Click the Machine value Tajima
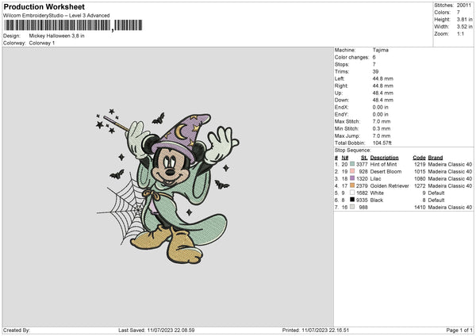This screenshot has height=336, width=476. click(x=380, y=50)
